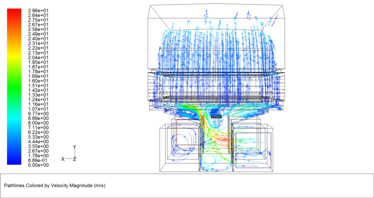Click the 1.42e+01 scale label

(x=38, y=90)
